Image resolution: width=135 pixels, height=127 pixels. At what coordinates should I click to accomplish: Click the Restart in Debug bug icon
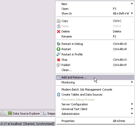[59, 44]
